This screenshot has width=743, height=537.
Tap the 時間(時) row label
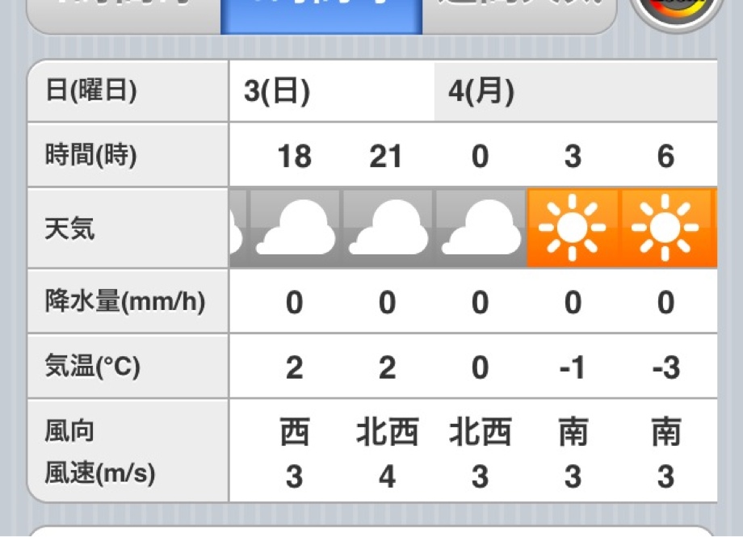click(x=90, y=155)
